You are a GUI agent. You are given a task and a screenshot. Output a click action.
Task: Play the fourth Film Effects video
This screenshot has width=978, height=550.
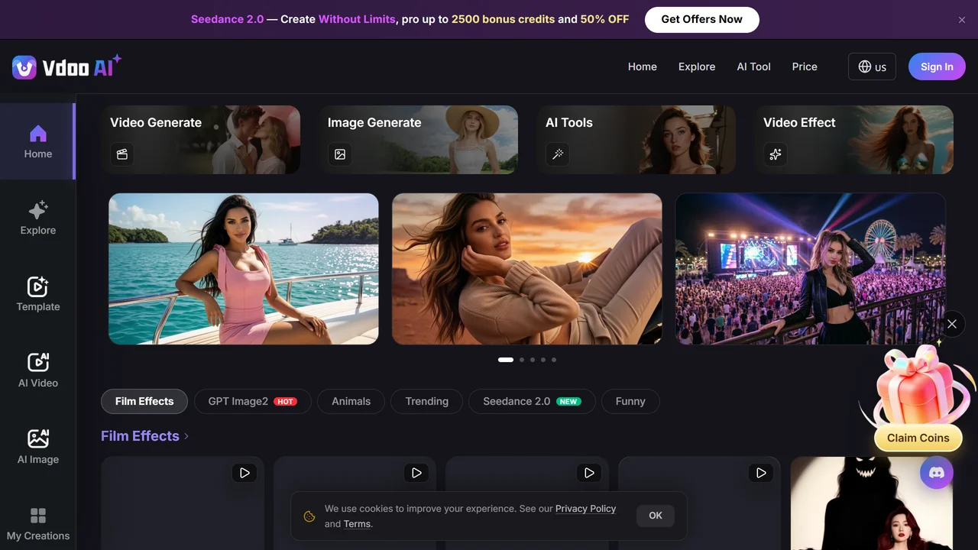[x=761, y=473]
